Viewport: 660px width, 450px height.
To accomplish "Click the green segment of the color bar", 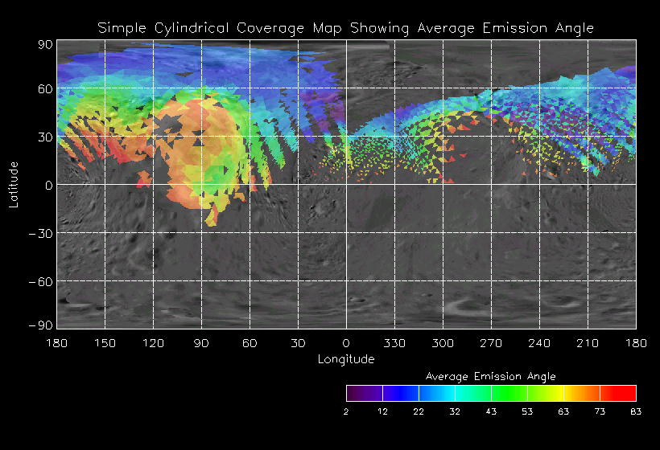I will point(509,393).
